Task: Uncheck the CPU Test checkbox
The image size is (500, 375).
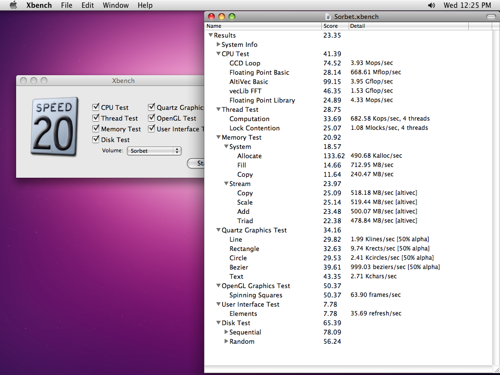Action: click(x=96, y=107)
